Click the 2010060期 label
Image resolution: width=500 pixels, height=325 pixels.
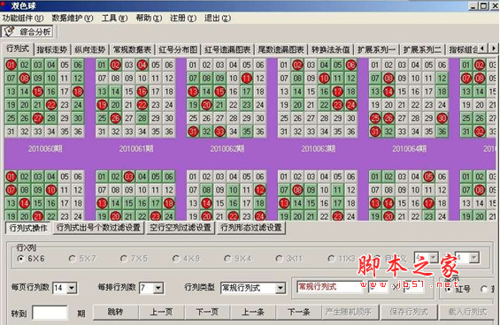tap(45, 148)
